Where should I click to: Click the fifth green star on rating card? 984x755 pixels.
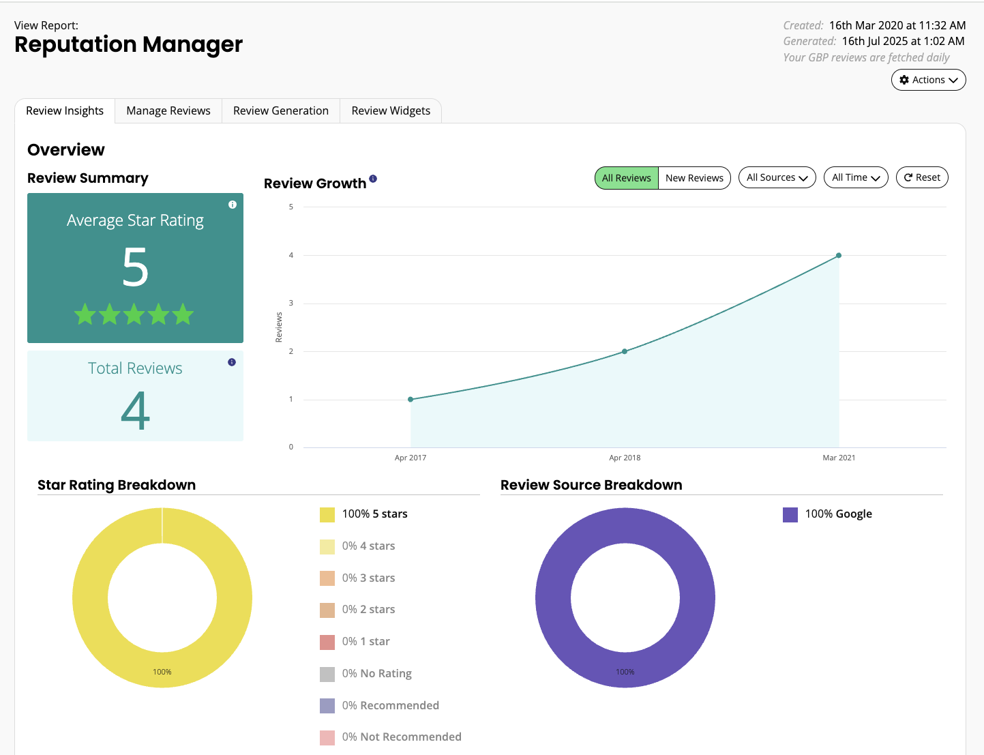183,314
